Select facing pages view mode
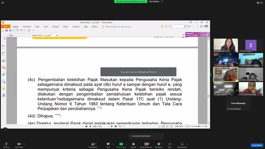The width and height of the screenshot is (265, 149). pyautogui.click(x=167, y=126)
